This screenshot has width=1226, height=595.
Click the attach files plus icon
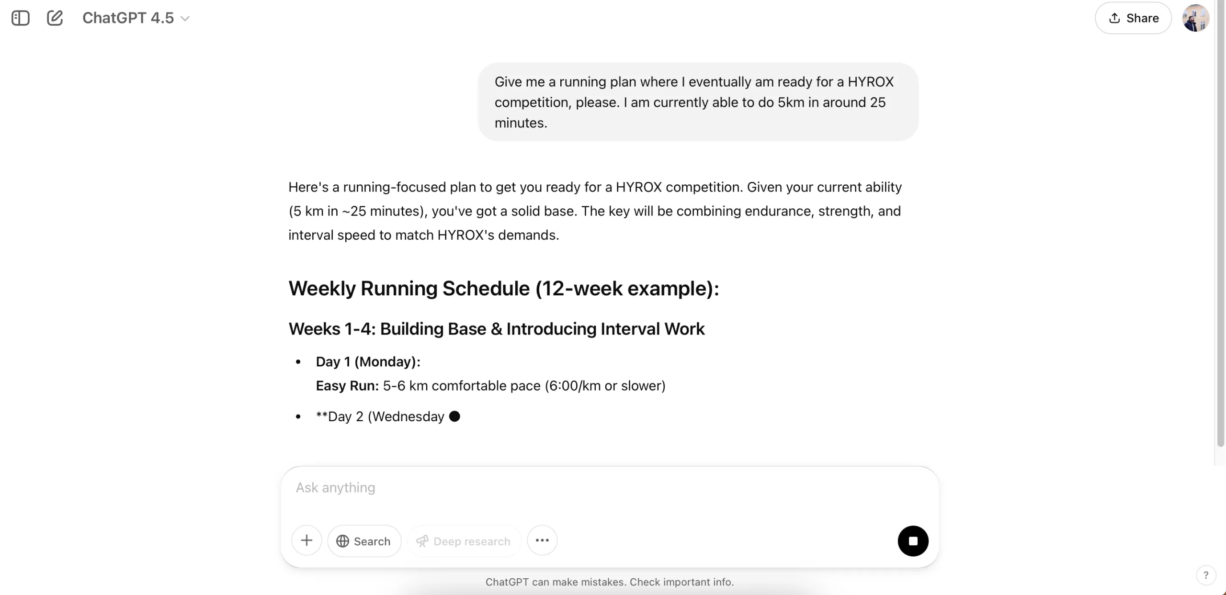click(x=306, y=540)
